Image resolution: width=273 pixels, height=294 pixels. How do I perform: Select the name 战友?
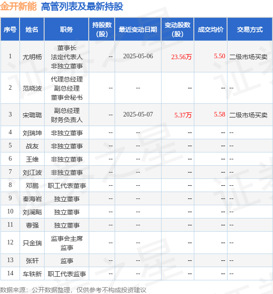32,146
